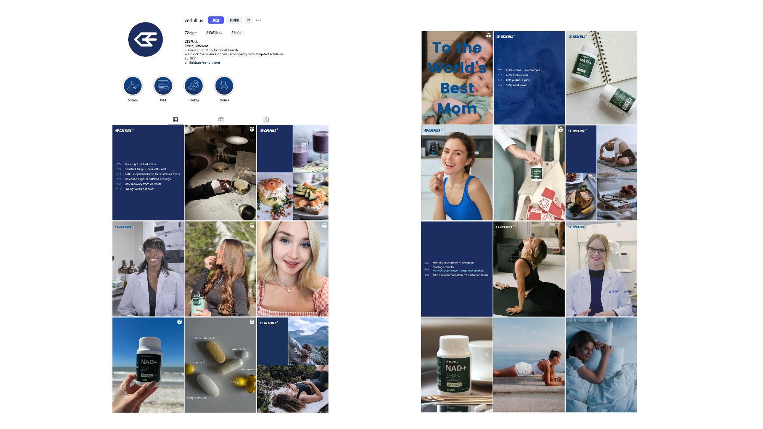Open the linktr.ee/celfull.com link

coord(204,63)
